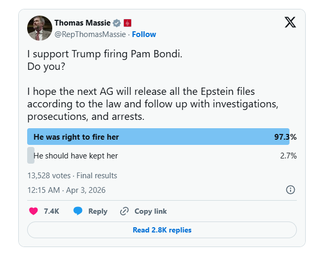Click the chain link copy icon

[124, 211]
